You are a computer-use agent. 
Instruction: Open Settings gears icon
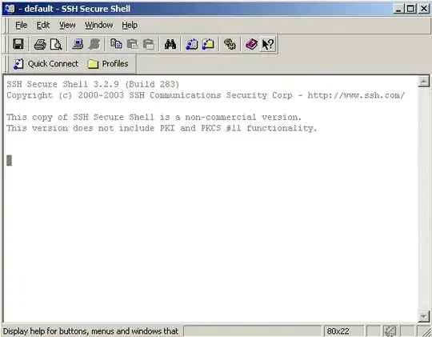230,44
